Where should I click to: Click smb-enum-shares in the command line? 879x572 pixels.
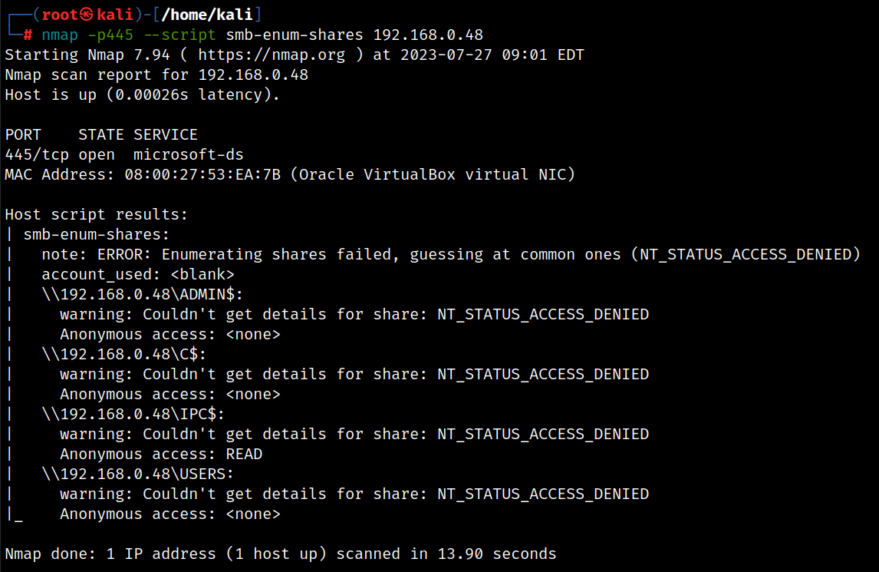[295, 35]
